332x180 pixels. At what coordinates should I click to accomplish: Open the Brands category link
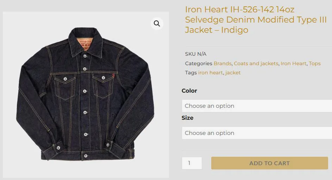pyautogui.click(x=223, y=63)
